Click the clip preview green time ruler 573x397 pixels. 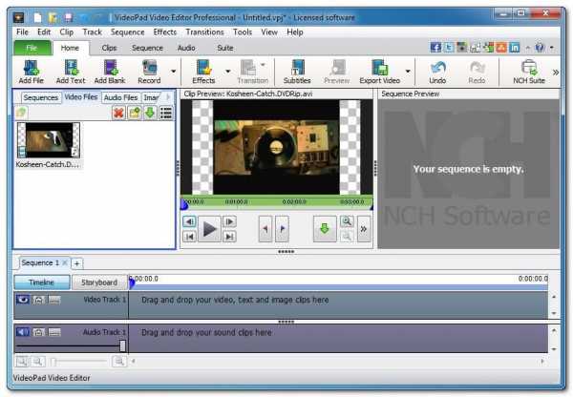[x=277, y=202]
